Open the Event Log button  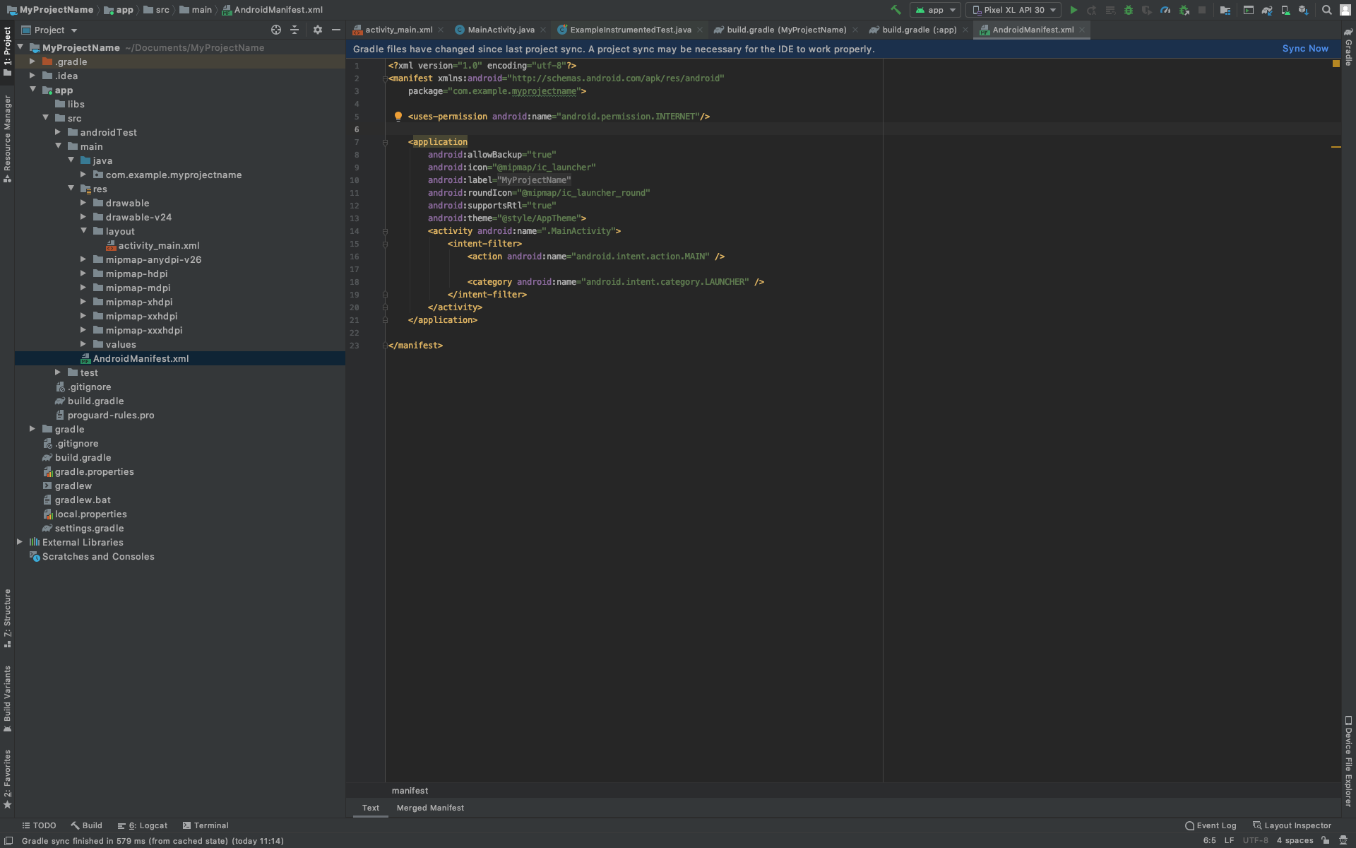click(1210, 825)
